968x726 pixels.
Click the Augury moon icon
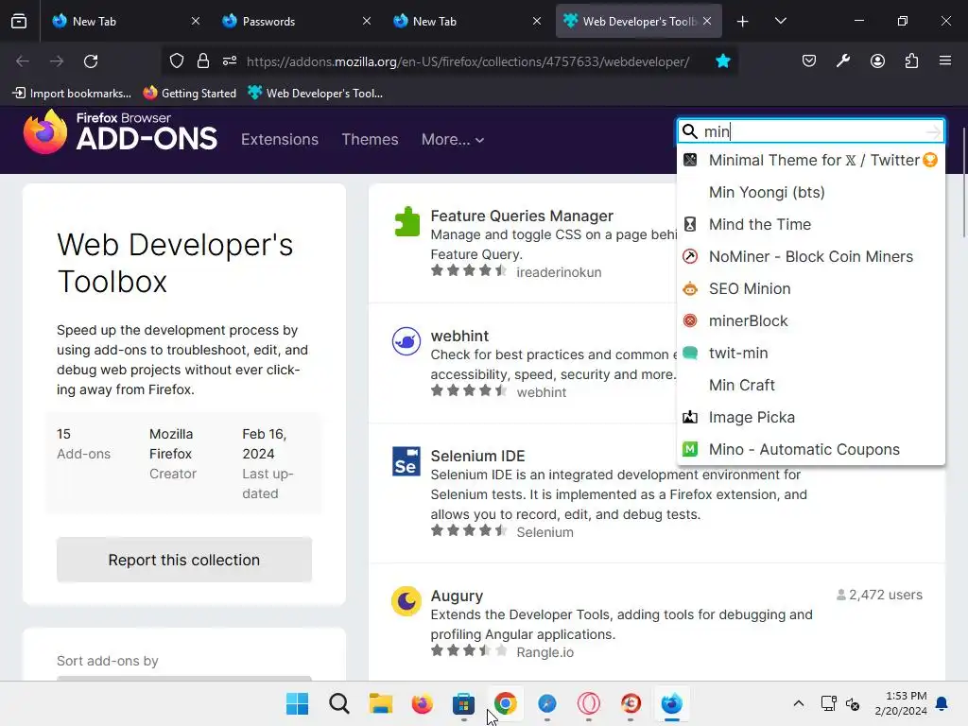click(406, 600)
